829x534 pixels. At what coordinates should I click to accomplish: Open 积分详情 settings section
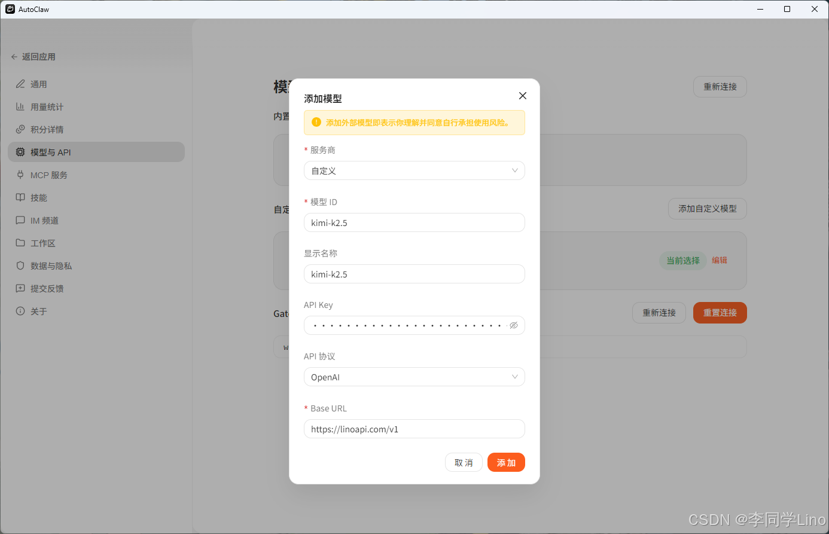(x=96, y=130)
